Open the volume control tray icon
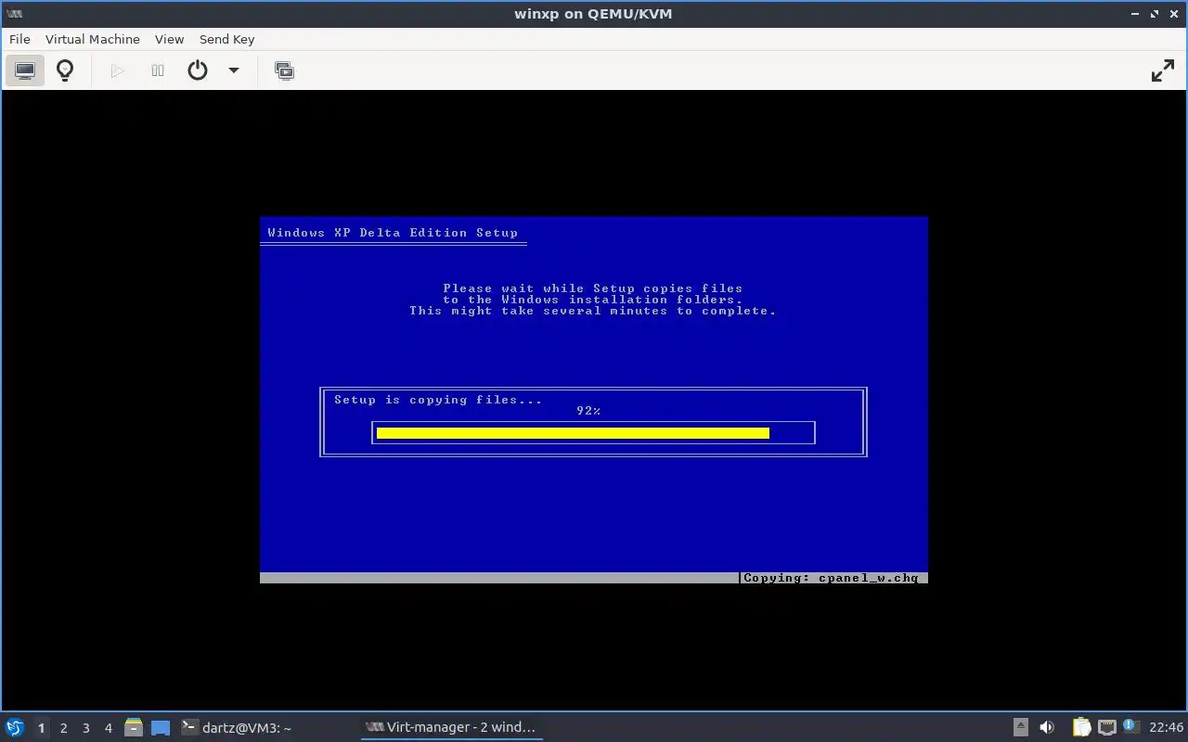 pos(1047,727)
